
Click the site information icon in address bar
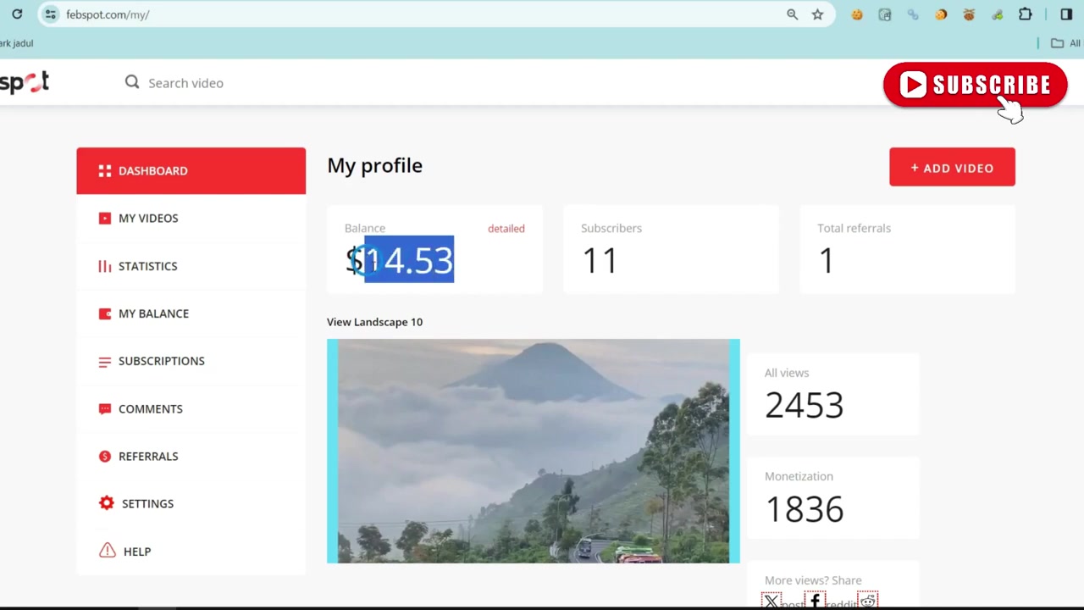point(51,14)
